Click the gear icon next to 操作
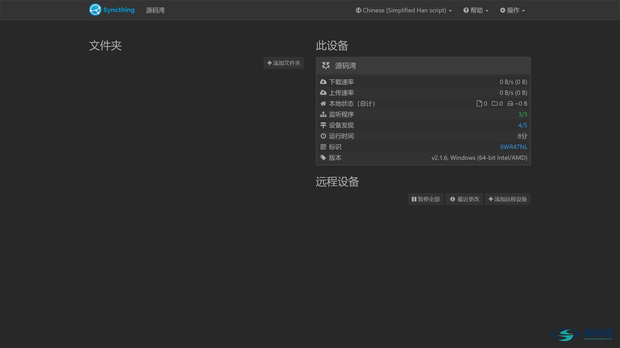The height and width of the screenshot is (348, 620). (503, 10)
